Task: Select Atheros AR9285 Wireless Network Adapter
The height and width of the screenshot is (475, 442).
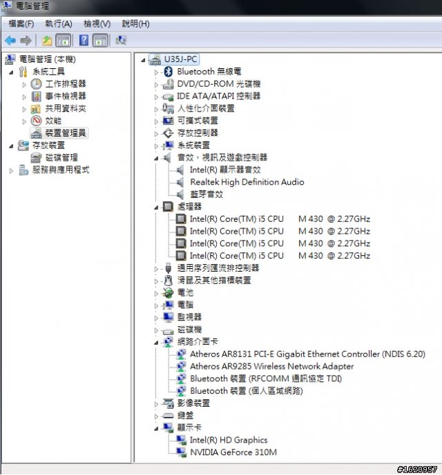Action: point(272,367)
